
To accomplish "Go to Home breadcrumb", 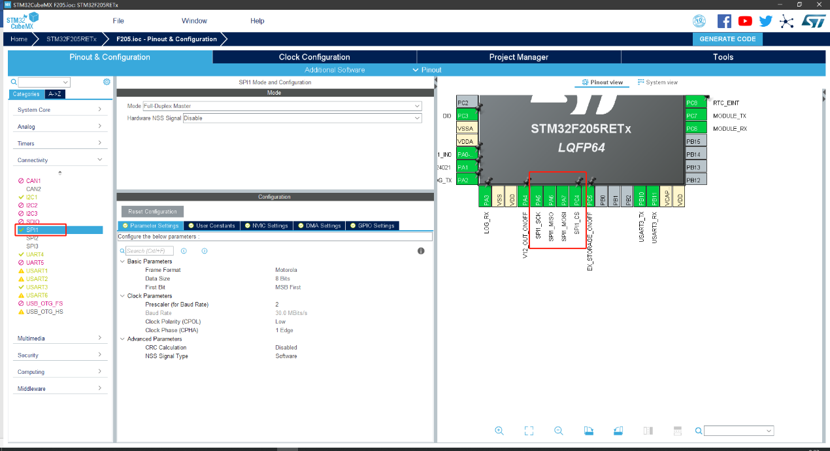I will pos(19,39).
